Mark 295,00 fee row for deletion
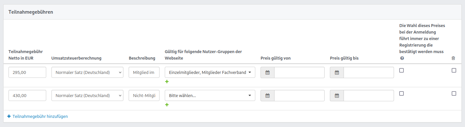Screen dimensions: 465x127 (454, 70)
